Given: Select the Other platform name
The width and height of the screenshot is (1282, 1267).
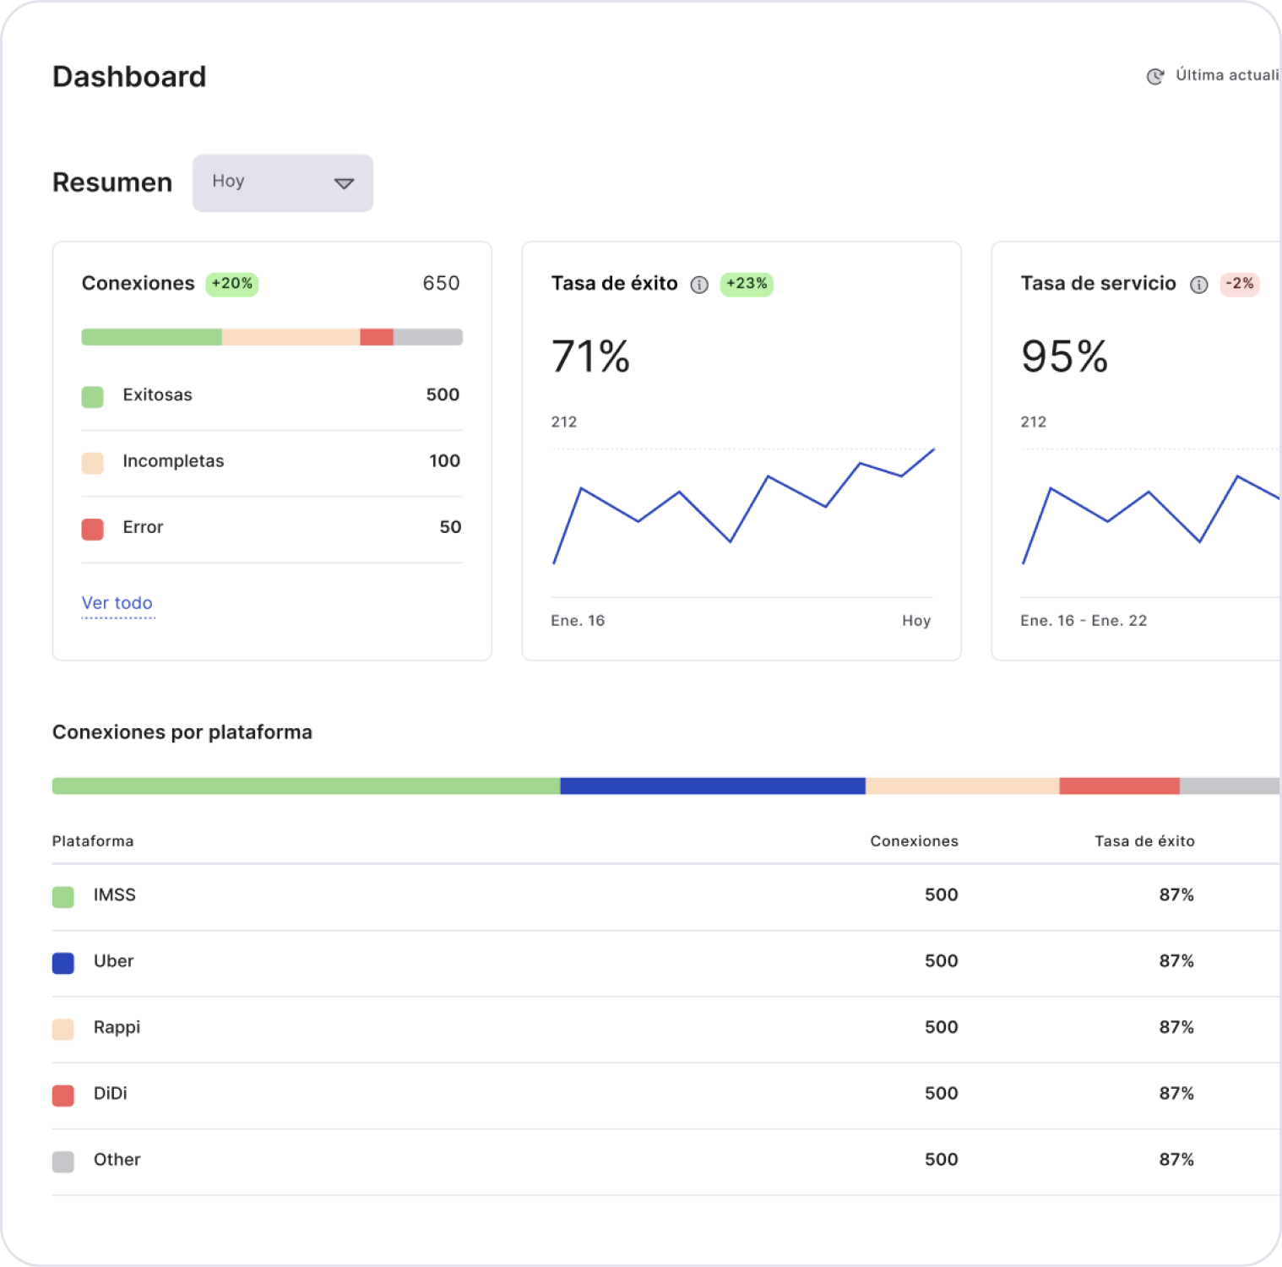Looking at the screenshot, I should tap(117, 1159).
